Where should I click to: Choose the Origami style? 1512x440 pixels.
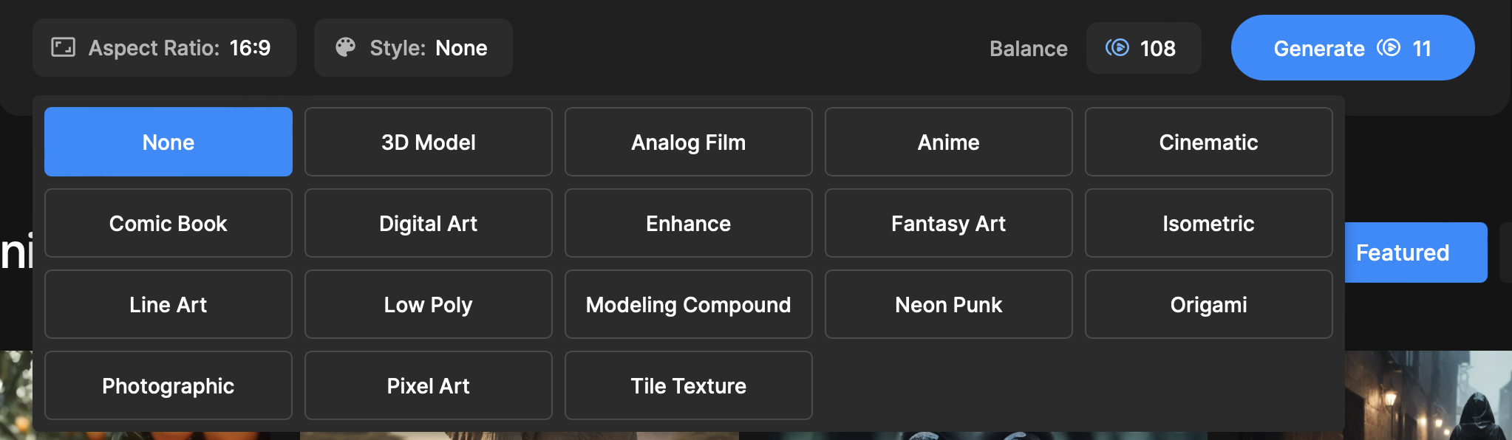point(1208,304)
